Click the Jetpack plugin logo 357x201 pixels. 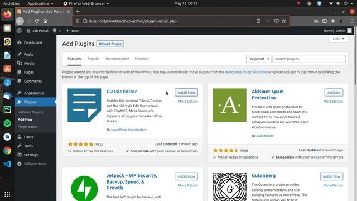click(84, 188)
